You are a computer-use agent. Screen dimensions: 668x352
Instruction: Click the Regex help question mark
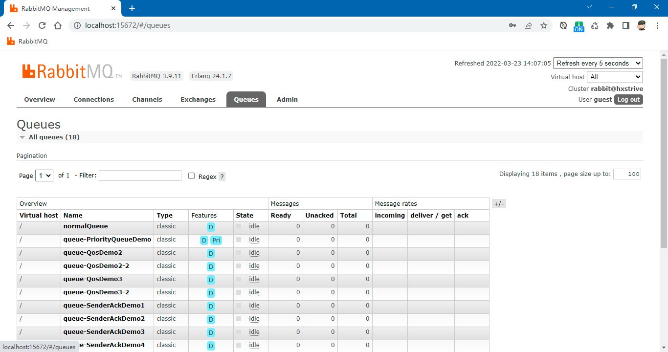(222, 177)
